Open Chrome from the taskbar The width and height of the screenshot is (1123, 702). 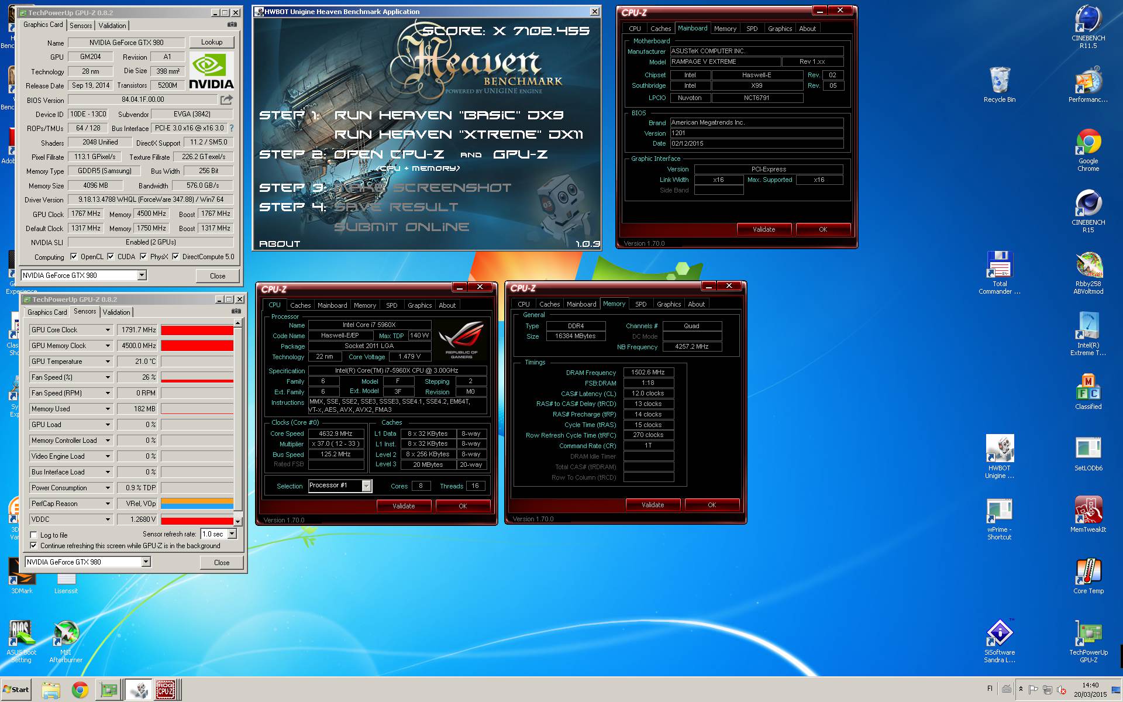[x=80, y=690]
